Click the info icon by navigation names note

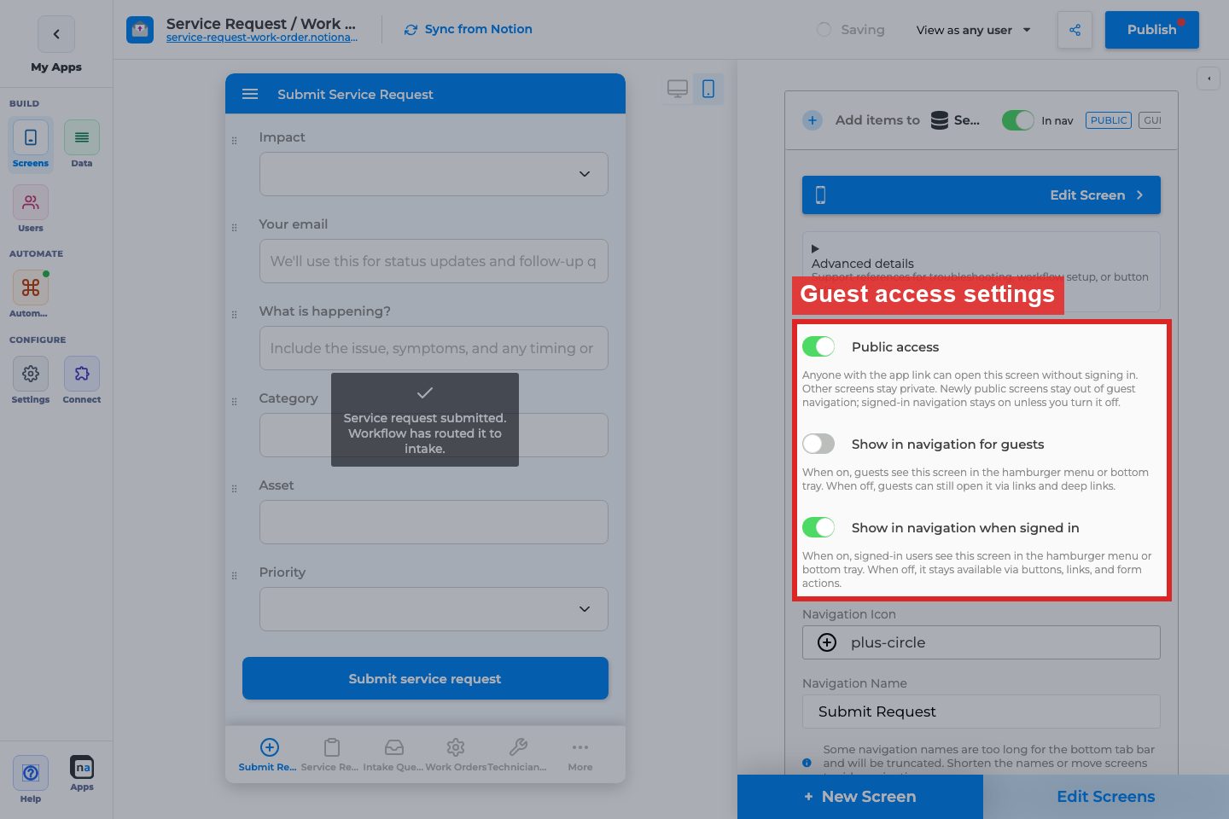point(807,763)
